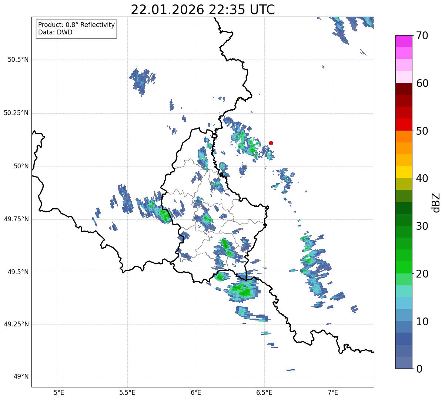The width and height of the screenshot is (445, 400).
Task: Click the 49.25°N latitude label
Action: tap(16, 325)
